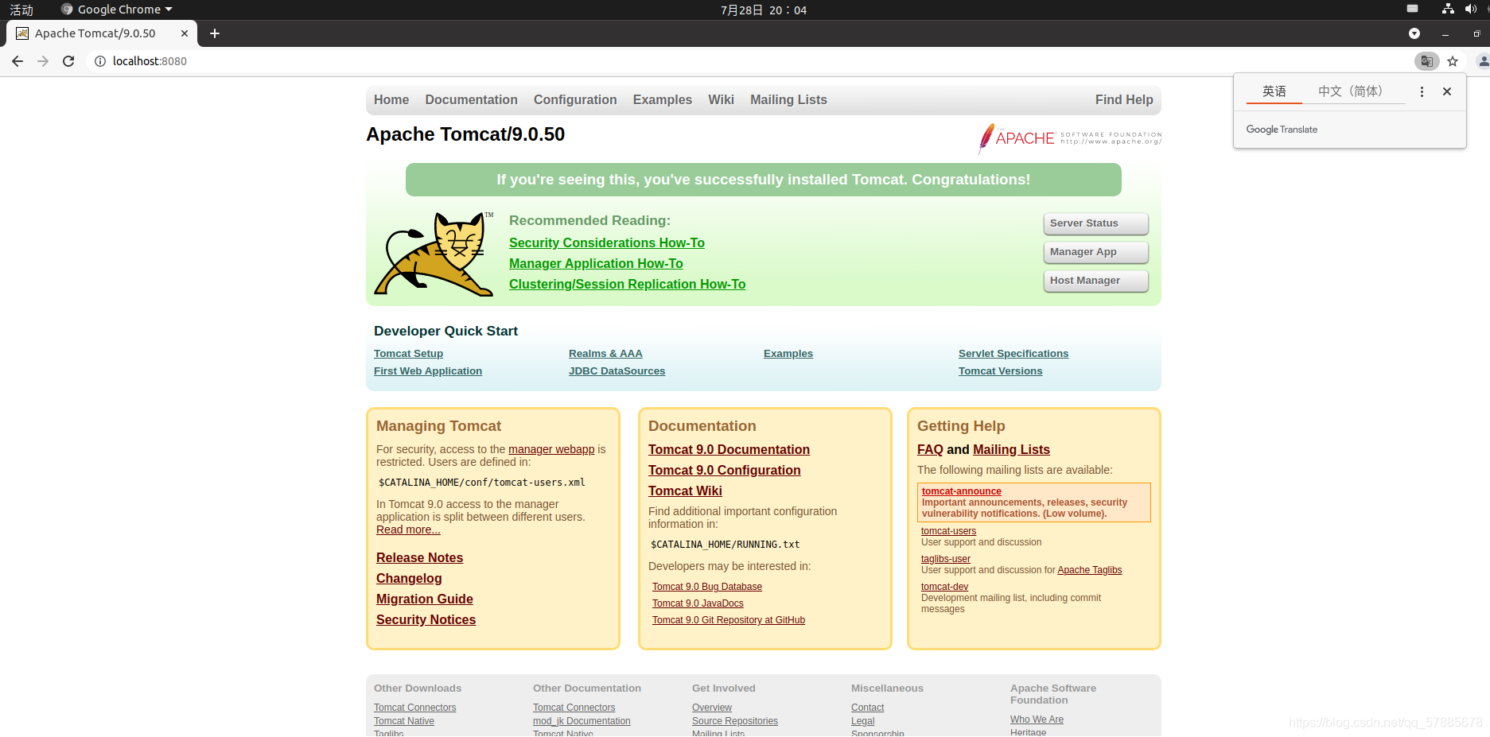The image size is (1490, 737).
Task: Open the FAQ link in Getting Help
Action: point(930,450)
